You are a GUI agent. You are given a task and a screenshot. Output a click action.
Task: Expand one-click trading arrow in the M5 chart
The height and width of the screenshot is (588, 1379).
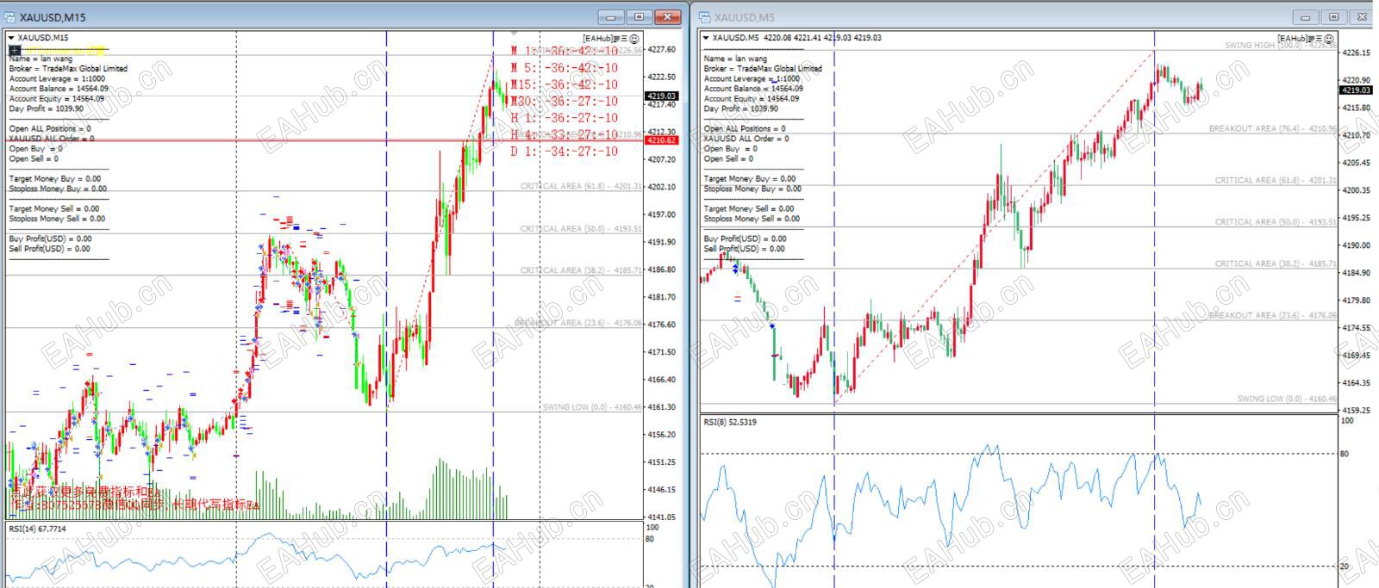[706, 38]
